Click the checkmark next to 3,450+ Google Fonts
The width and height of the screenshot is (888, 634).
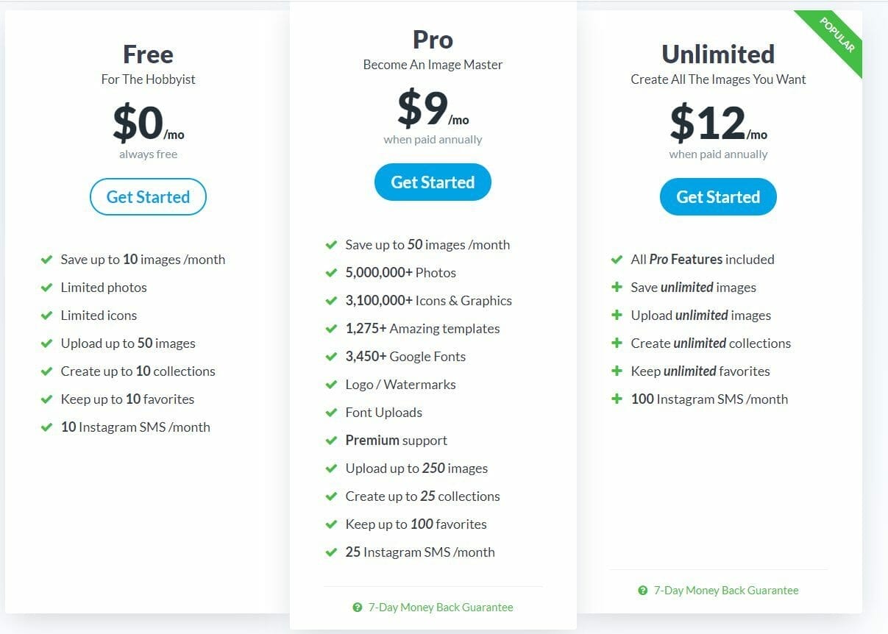pos(330,357)
